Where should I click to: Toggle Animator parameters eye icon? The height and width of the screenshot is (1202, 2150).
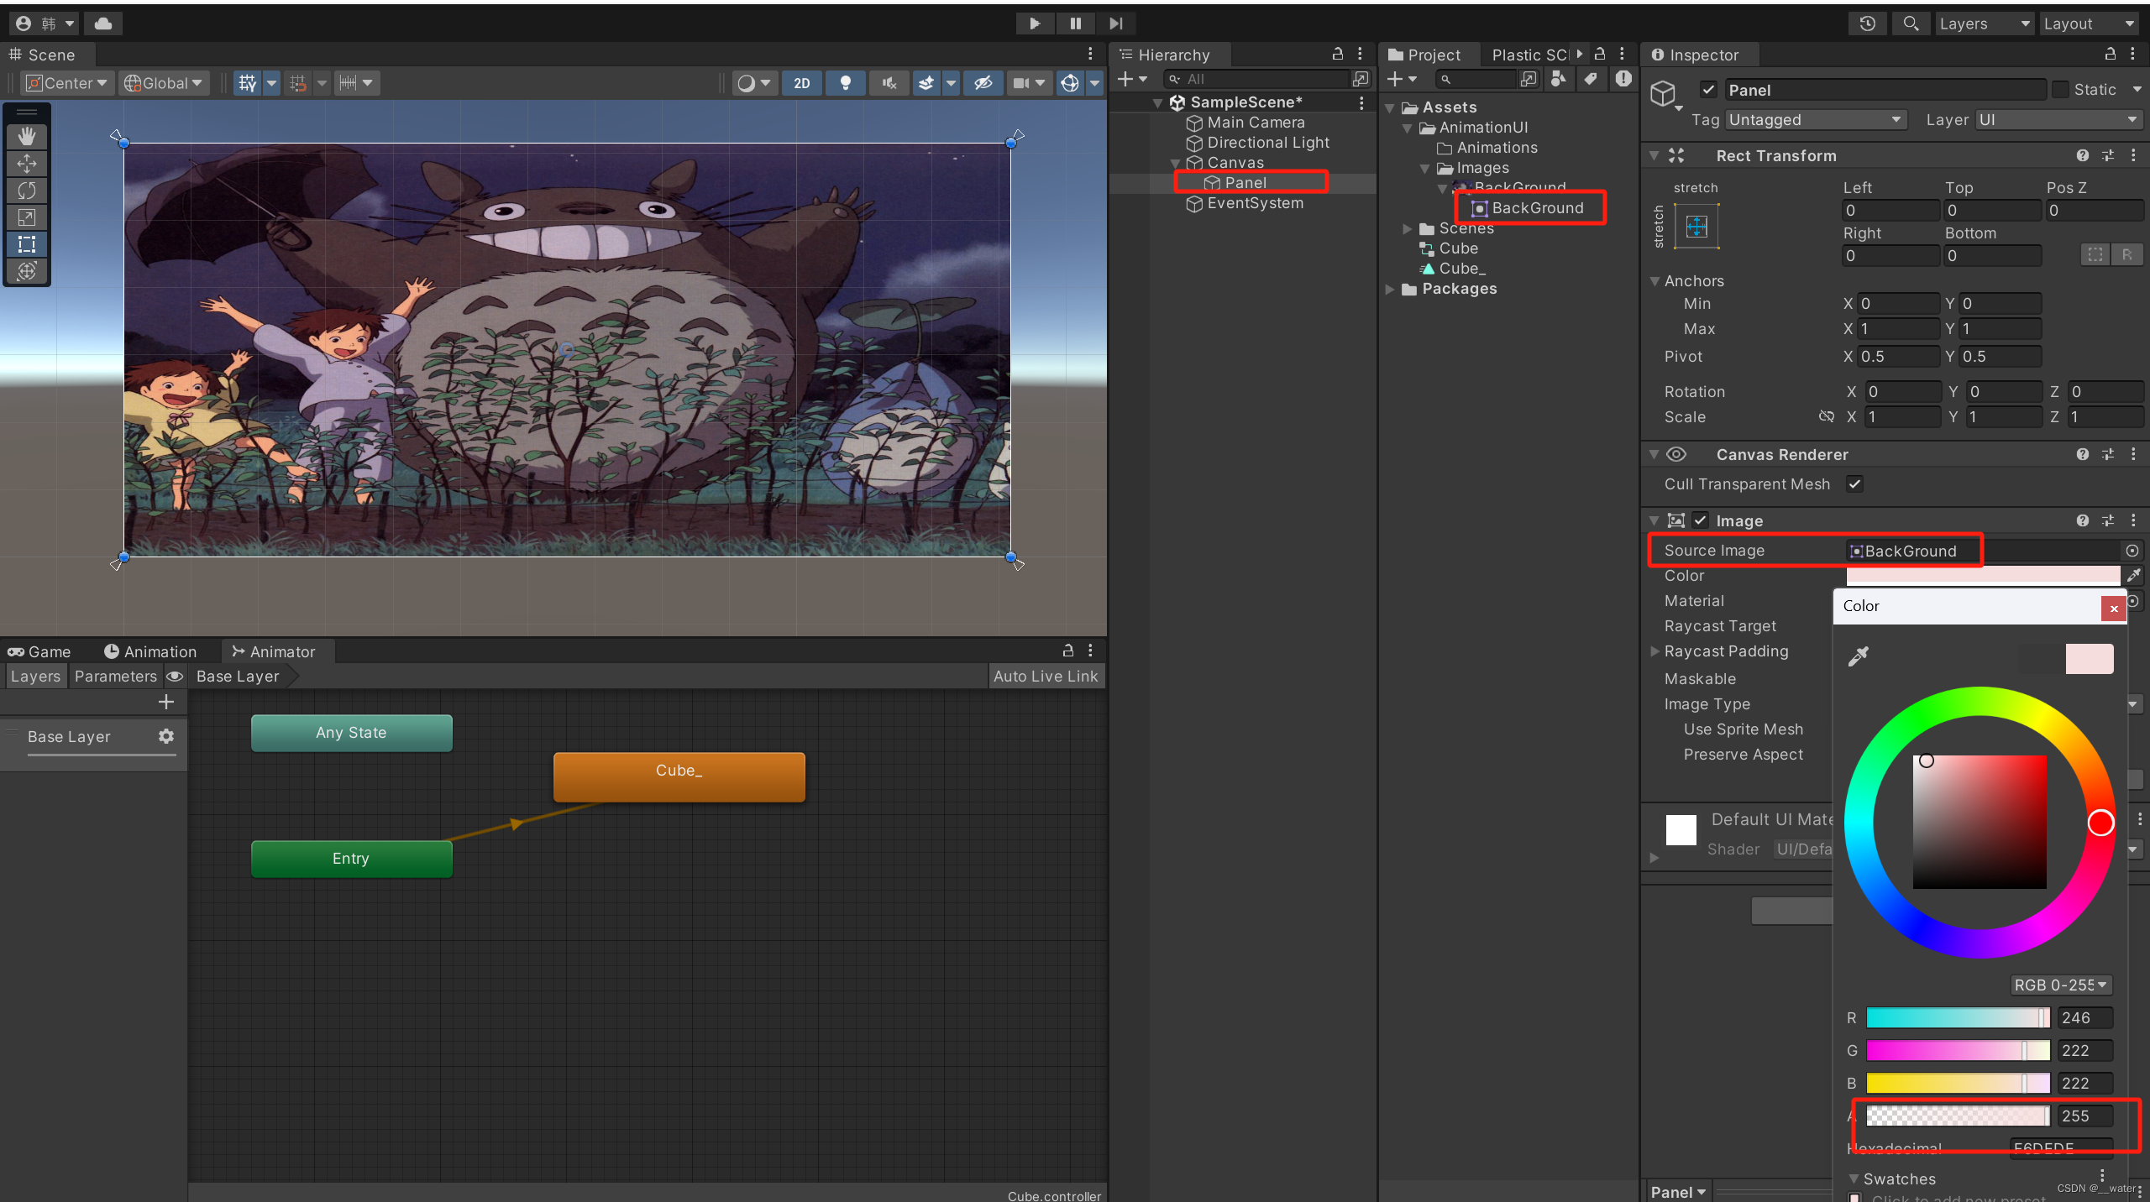click(x=175, y=677)
